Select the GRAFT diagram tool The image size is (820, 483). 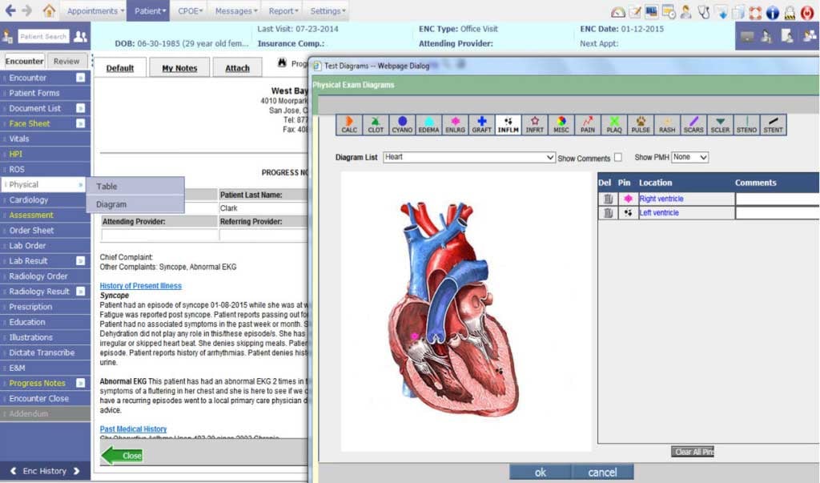[481, 124]
